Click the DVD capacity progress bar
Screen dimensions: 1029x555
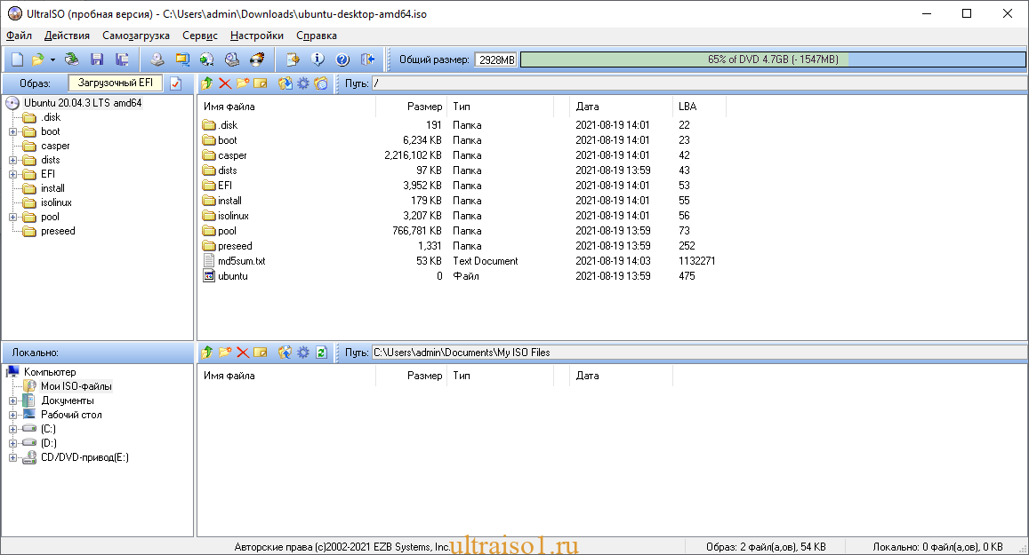tap(772, 59)
